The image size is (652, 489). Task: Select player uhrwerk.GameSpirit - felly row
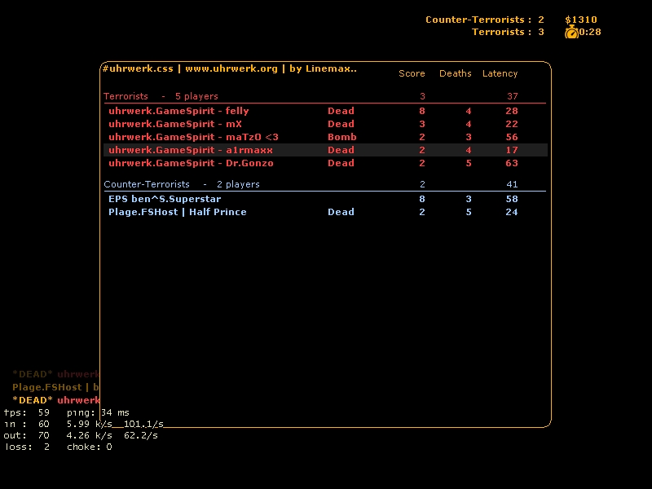(x=178, y=111)
